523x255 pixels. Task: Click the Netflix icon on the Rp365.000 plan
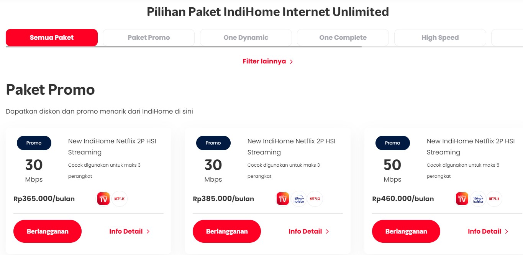(120, 198)
